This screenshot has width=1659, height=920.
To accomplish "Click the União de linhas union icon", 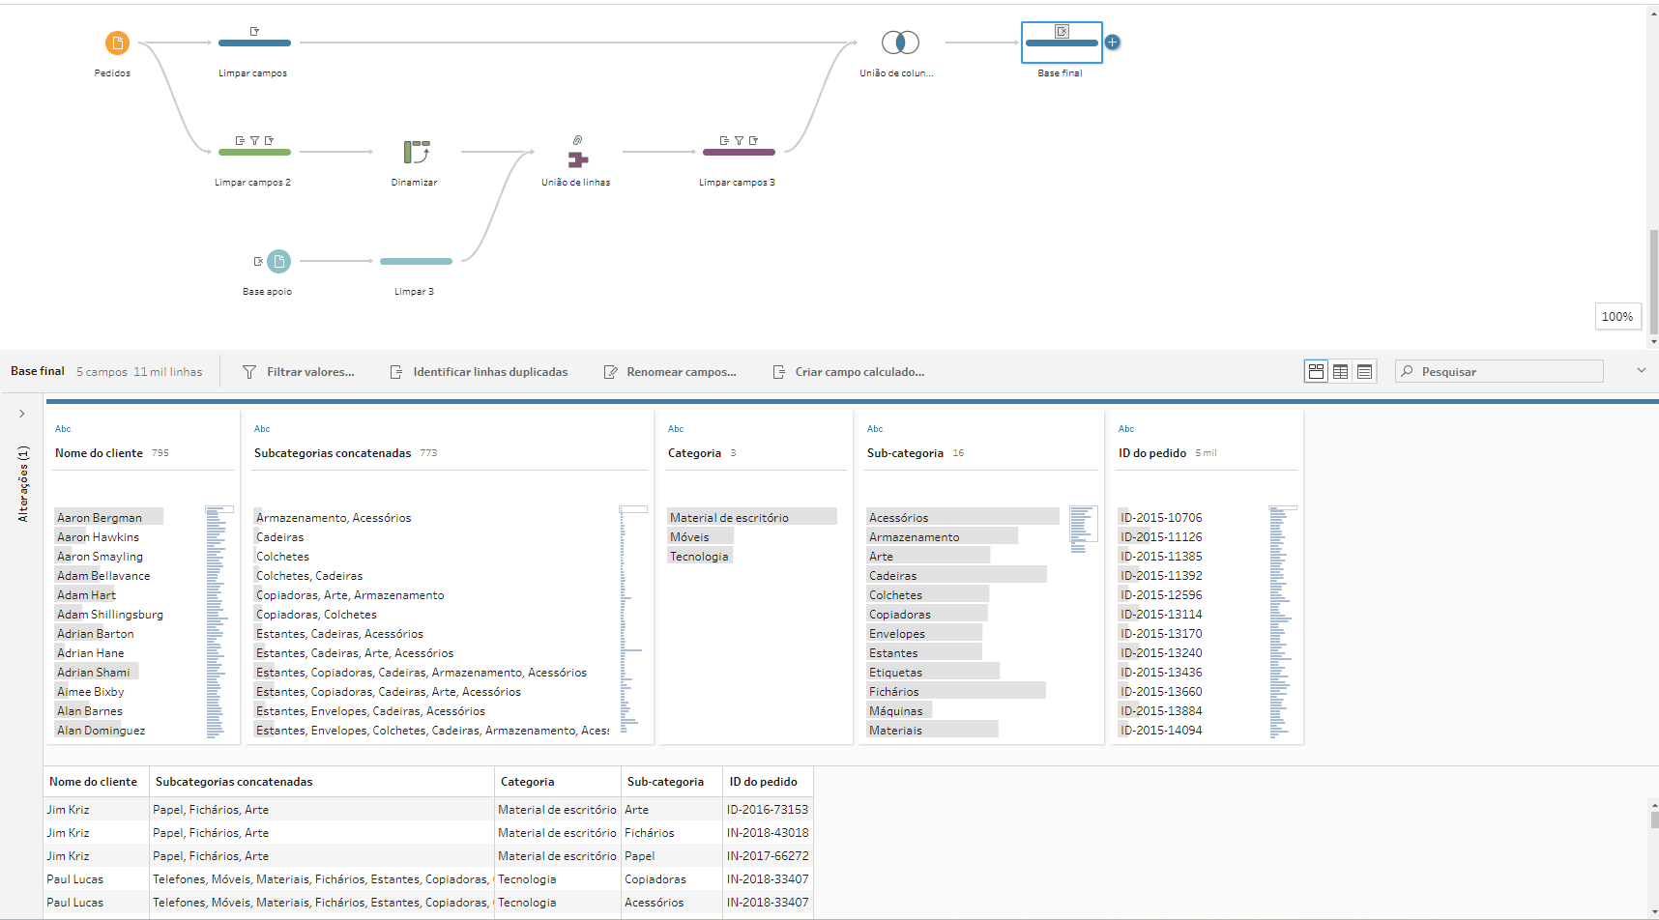I will [577, 158].
